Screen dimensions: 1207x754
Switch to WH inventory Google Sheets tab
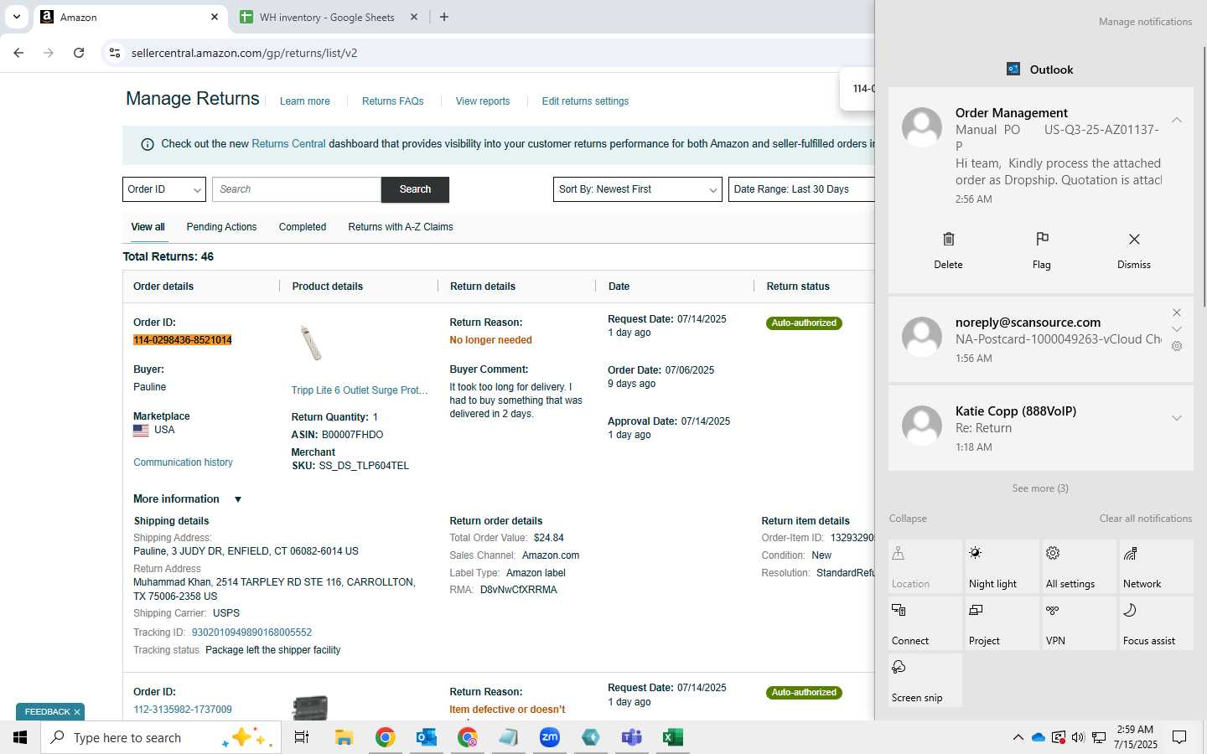(329, 17)
